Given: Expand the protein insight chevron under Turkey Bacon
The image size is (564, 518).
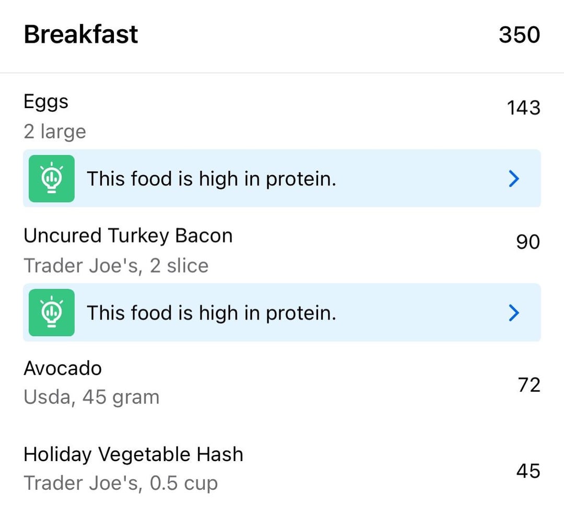Looking at the screenshot, I should [x=514, y=313].
